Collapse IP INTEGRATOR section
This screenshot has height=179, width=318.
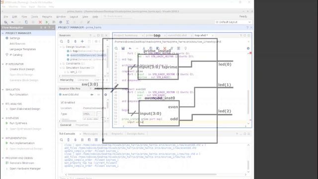(x=3, y=64)
